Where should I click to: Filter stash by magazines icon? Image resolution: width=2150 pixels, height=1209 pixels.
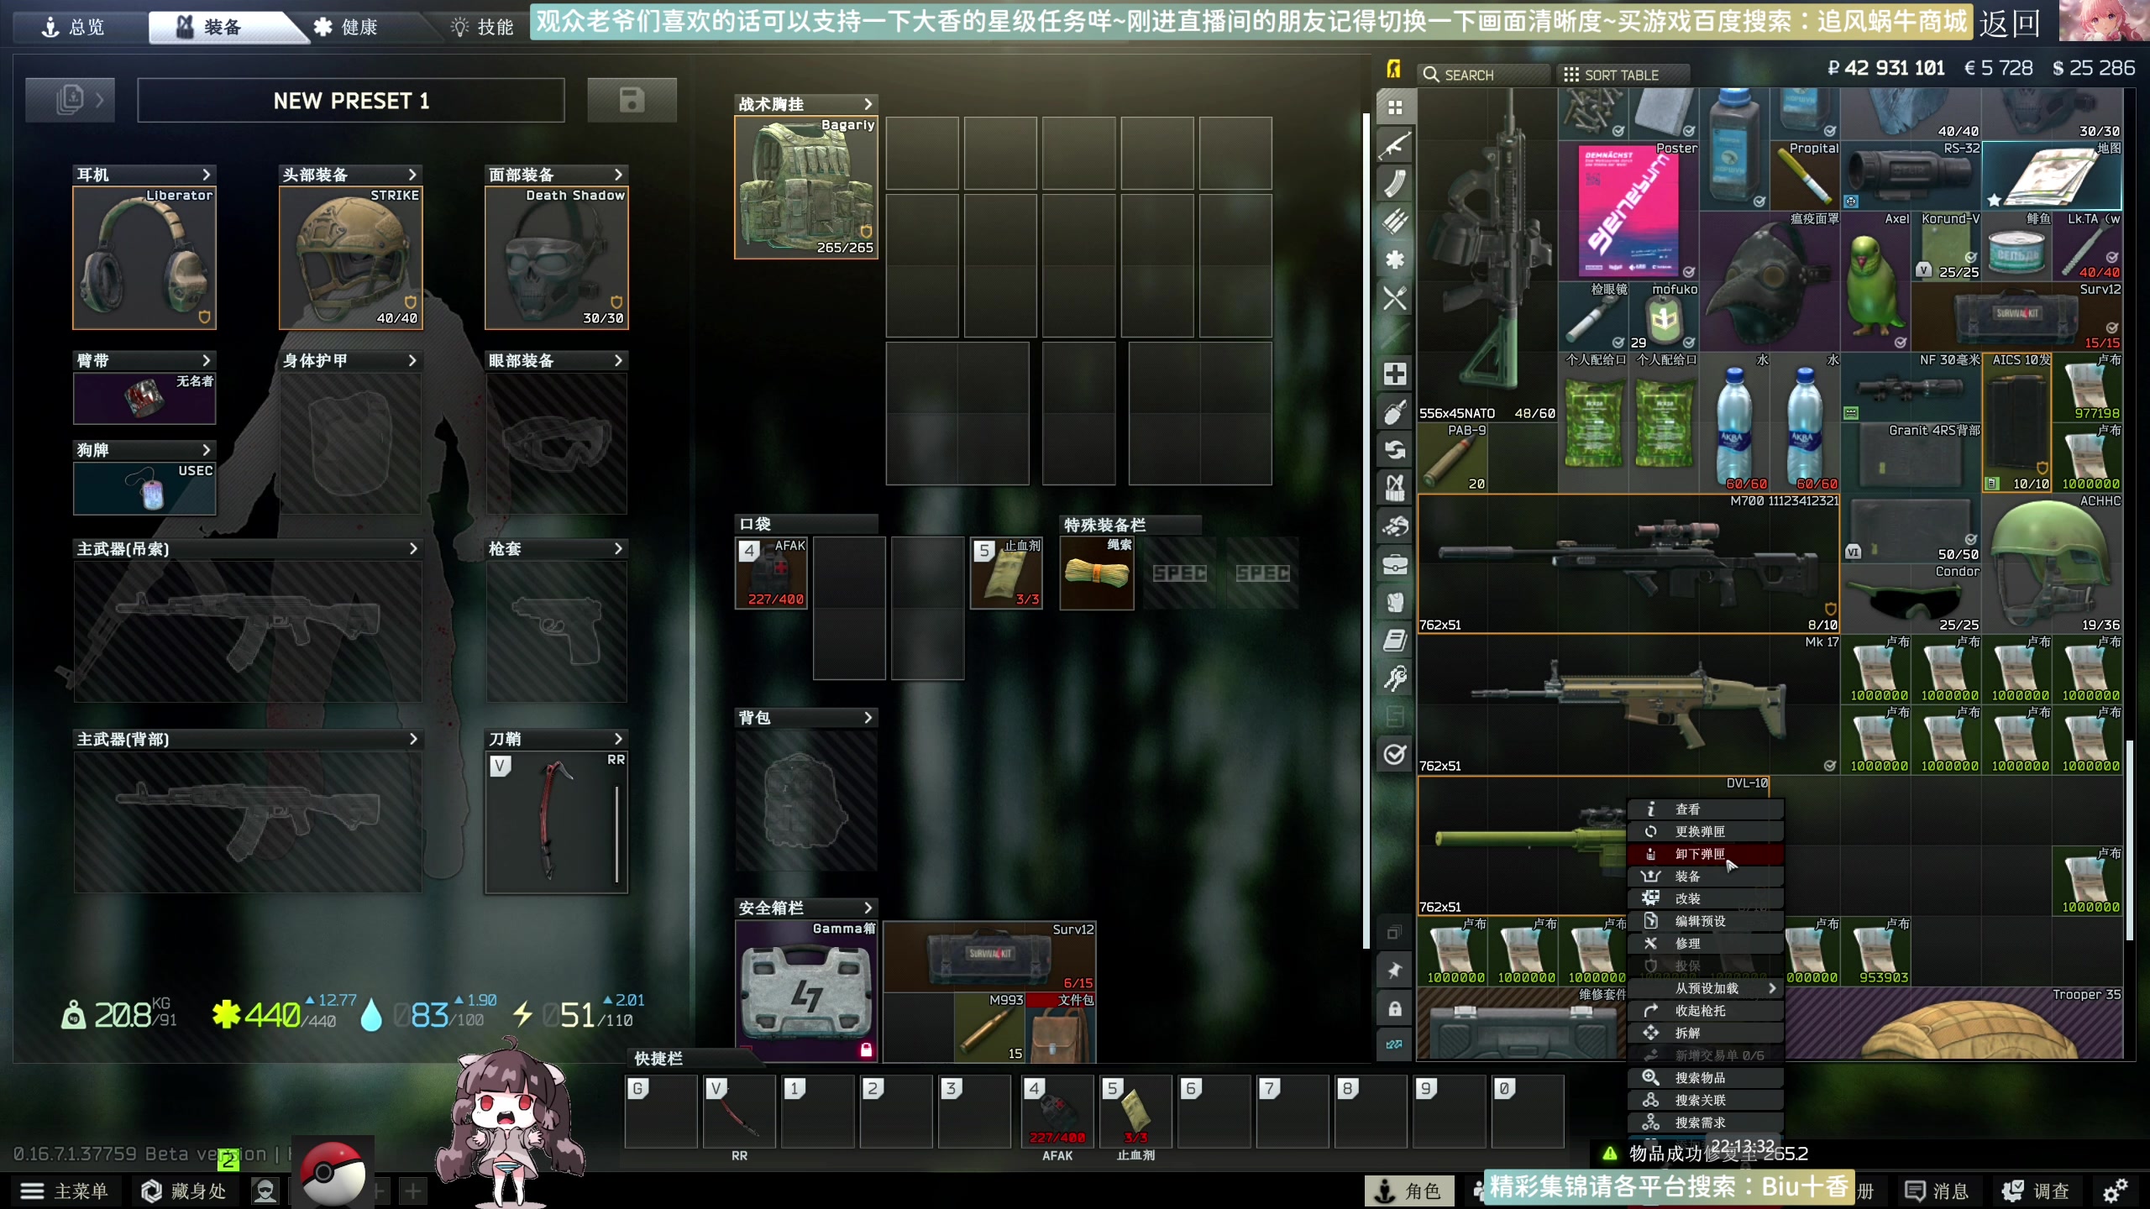(x=1394, y=183)
